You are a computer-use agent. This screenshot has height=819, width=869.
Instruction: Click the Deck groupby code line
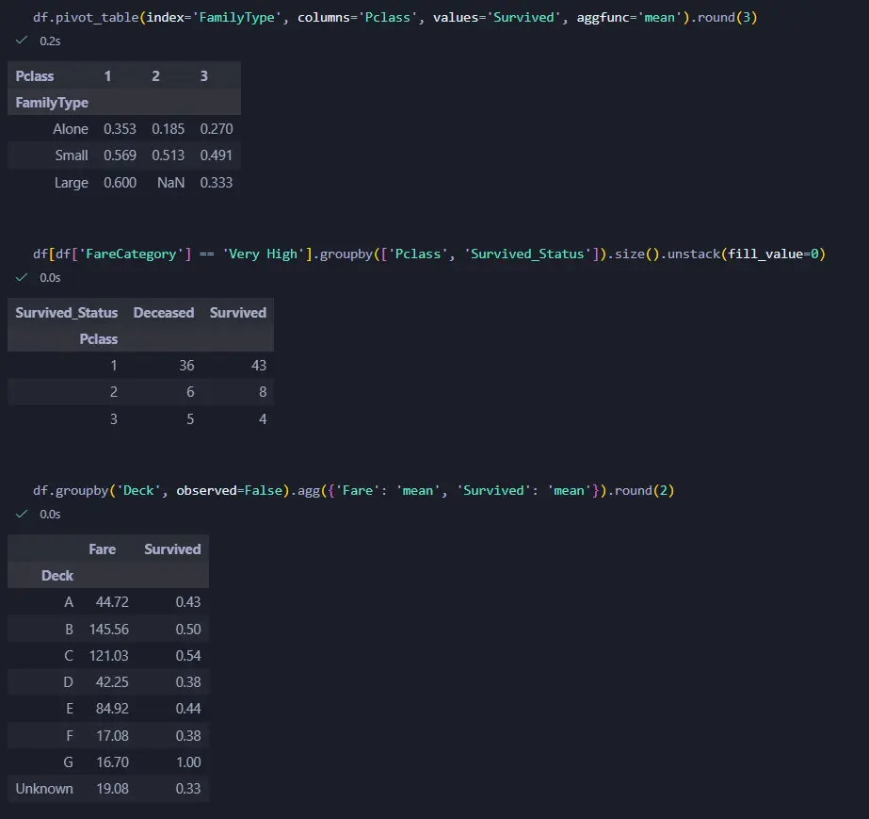[354, 490]
